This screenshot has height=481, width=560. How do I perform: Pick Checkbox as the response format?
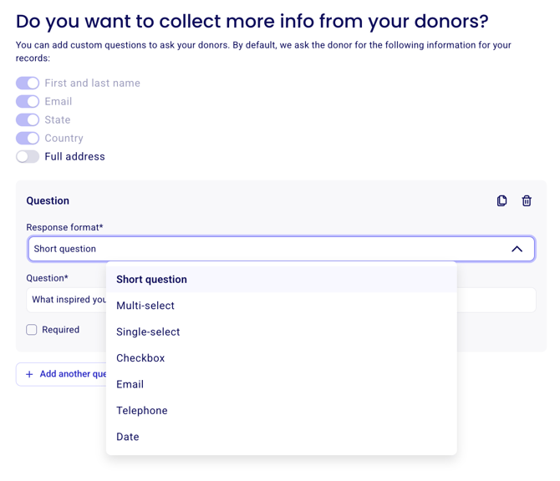[282, 358]
